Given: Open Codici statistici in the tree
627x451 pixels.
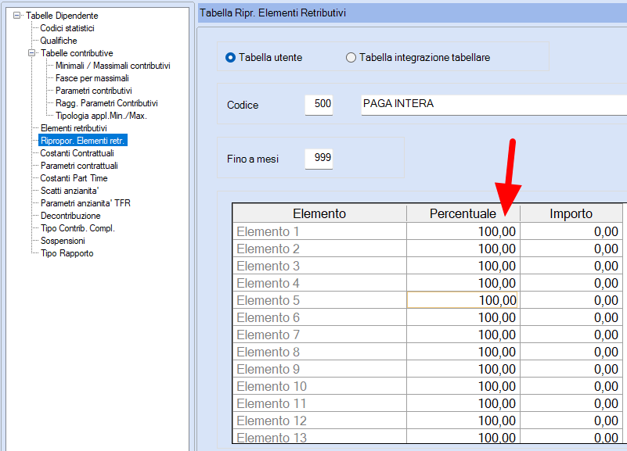Looking at the screenshot, I should click(x=67, y=28).
